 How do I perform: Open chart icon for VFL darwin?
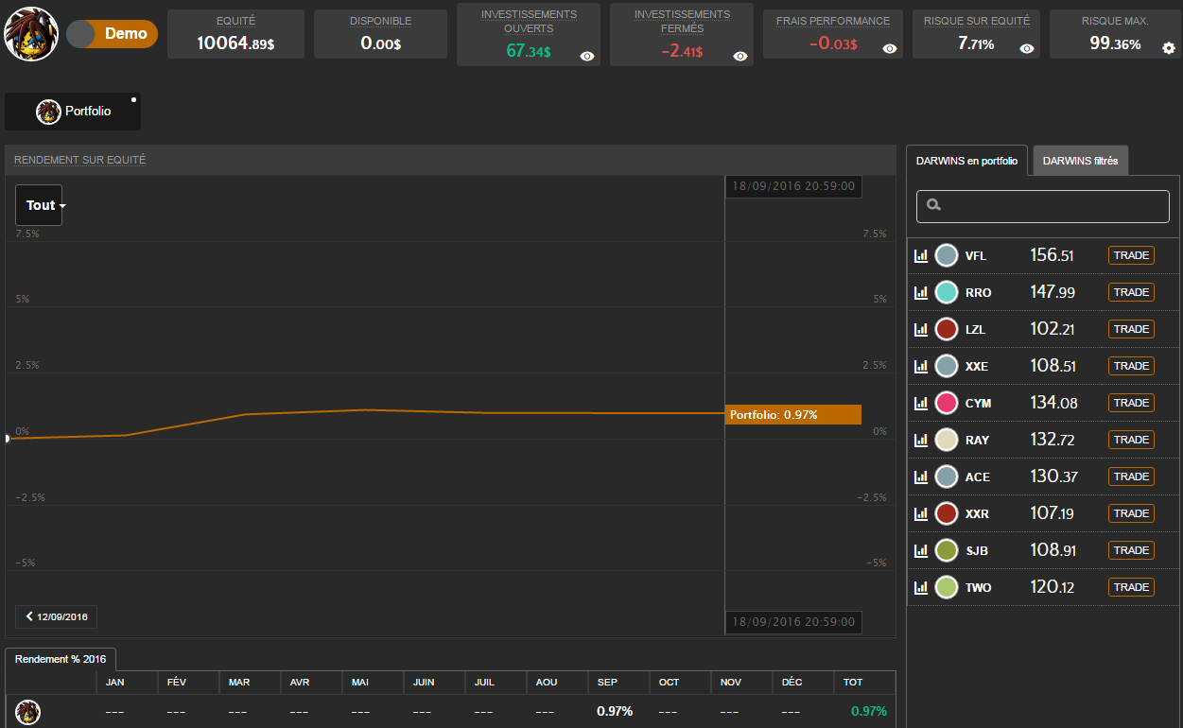(x=920, y=255)
